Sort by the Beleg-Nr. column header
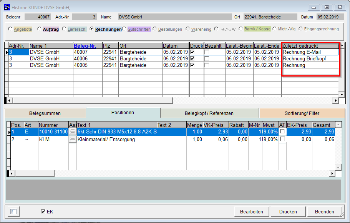This screenshot has width=350, height=223. coord(85,46)
